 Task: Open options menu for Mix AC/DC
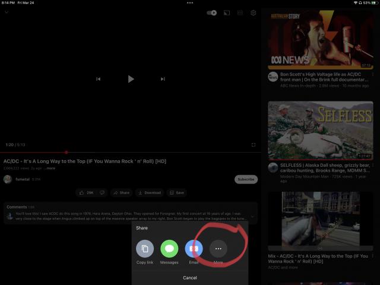[x=372, y=256]
